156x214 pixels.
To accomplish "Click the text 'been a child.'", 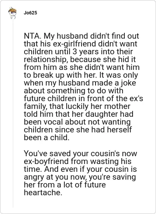I will click(46, 138).
